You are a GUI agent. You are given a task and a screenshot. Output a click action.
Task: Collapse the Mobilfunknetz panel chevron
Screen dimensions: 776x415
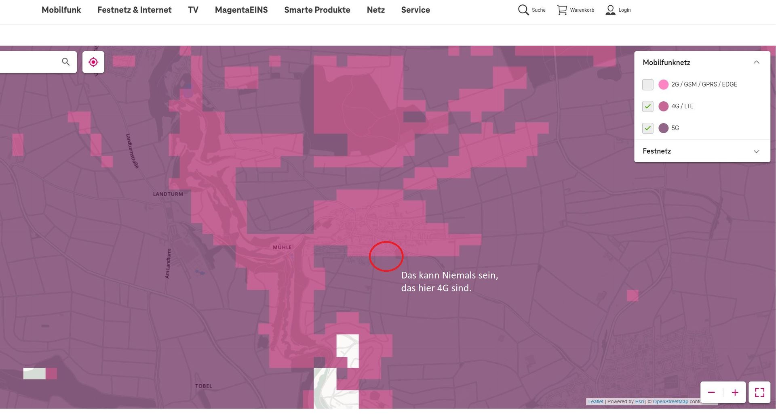tap(756, 62)
